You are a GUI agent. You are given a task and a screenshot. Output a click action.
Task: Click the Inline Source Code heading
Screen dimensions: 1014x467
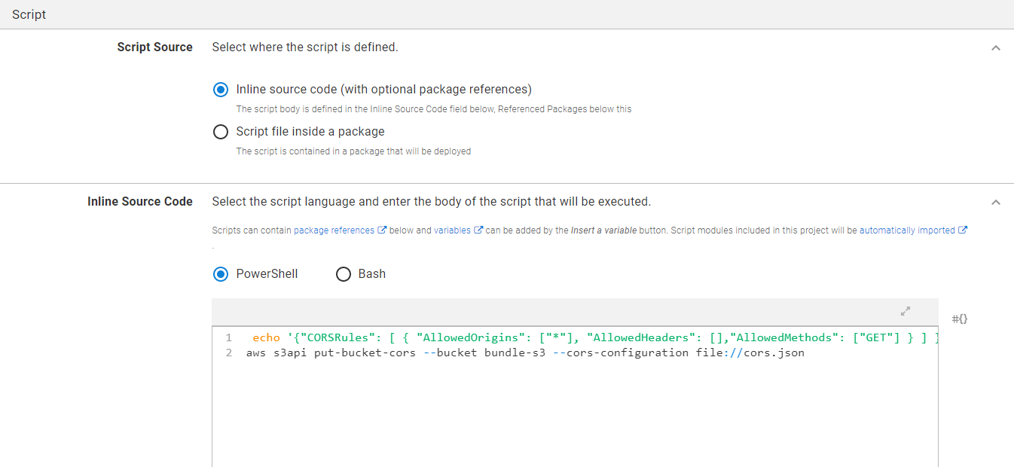pos(139,202)
